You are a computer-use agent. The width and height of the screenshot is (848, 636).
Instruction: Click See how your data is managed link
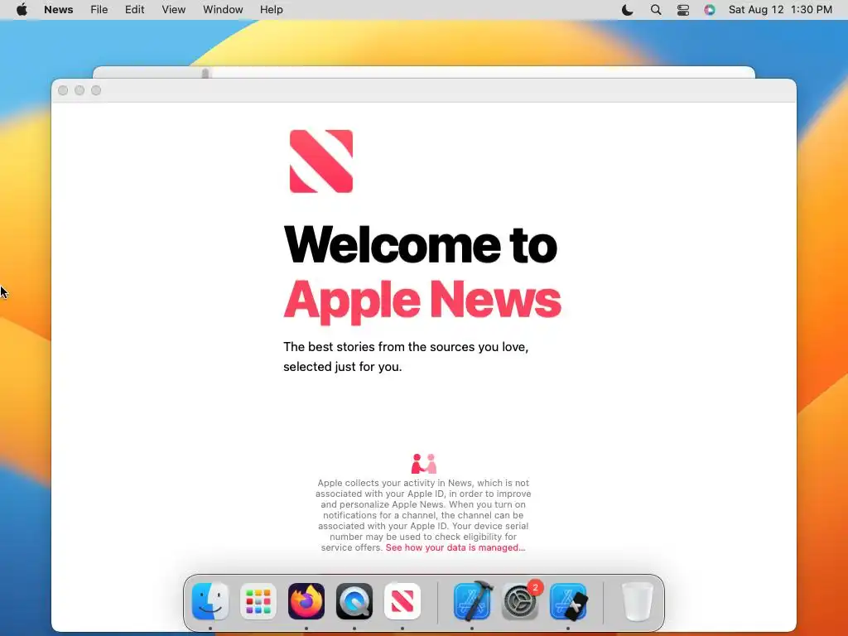(455, 548)
